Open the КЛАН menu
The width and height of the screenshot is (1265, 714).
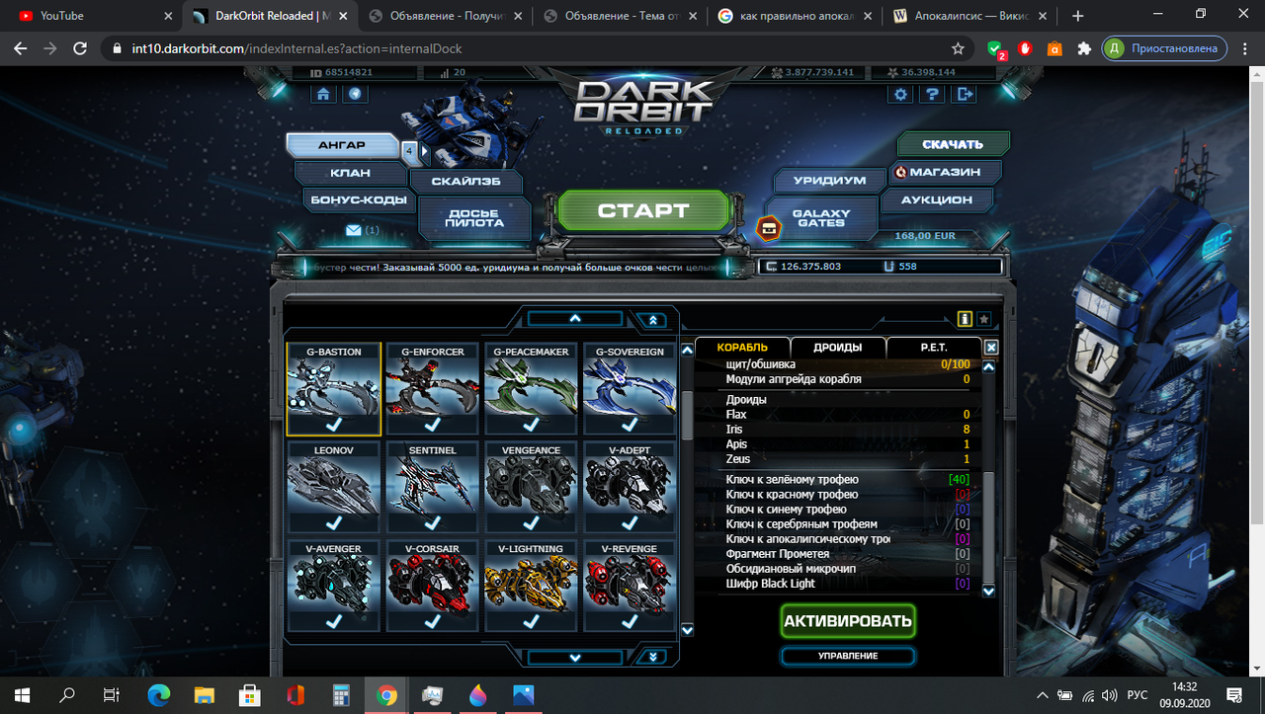point(351,173)
